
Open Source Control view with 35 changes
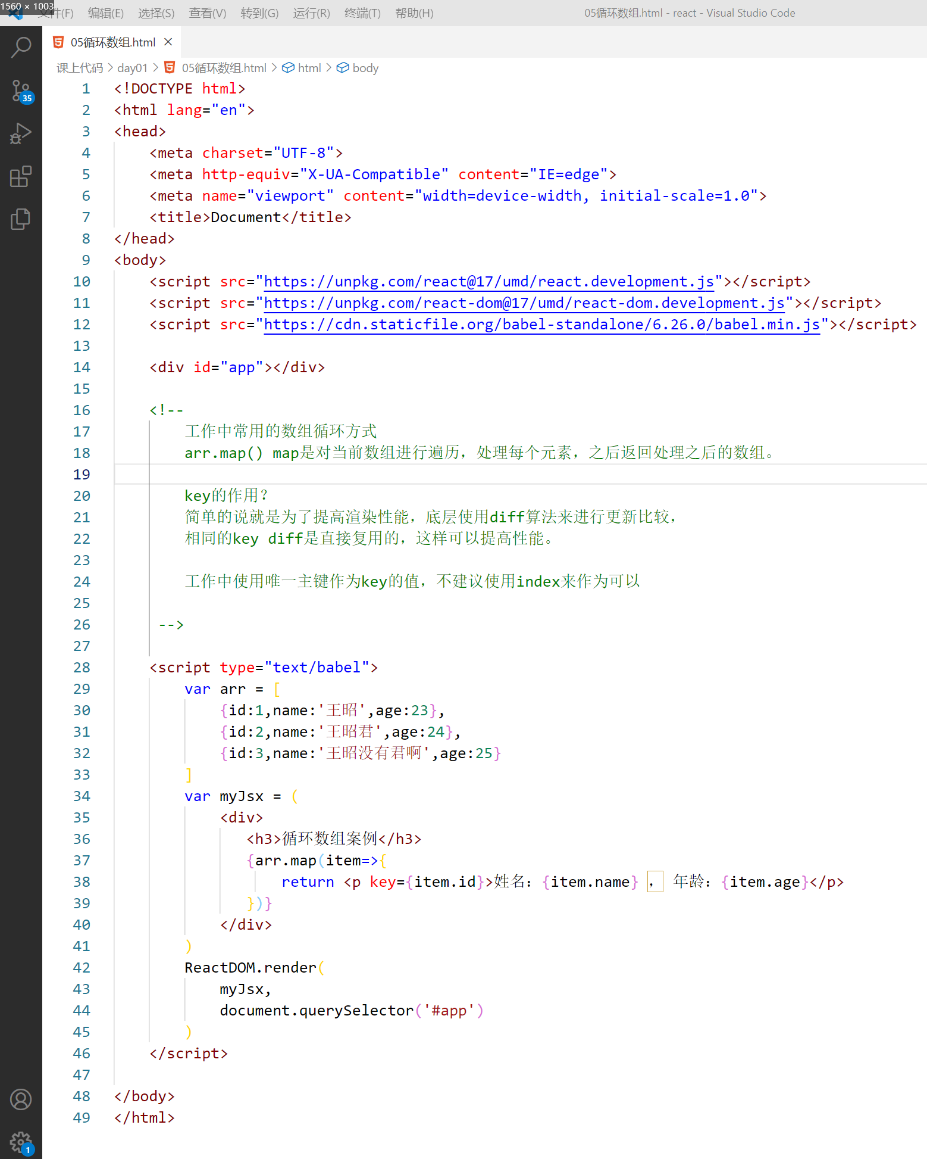(x=21, y=91)
